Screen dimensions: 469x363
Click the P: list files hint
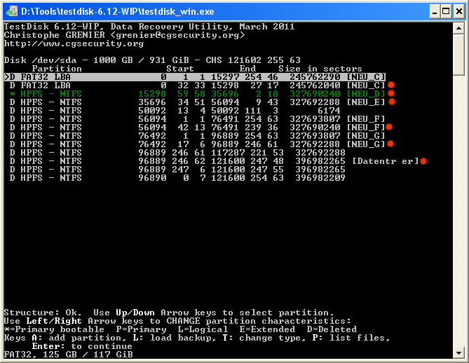(351, 338)
